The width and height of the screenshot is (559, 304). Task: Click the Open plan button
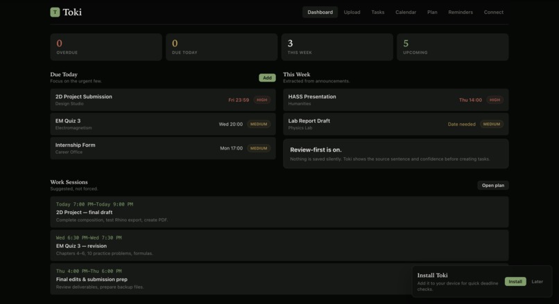click(x=493, y=185)
